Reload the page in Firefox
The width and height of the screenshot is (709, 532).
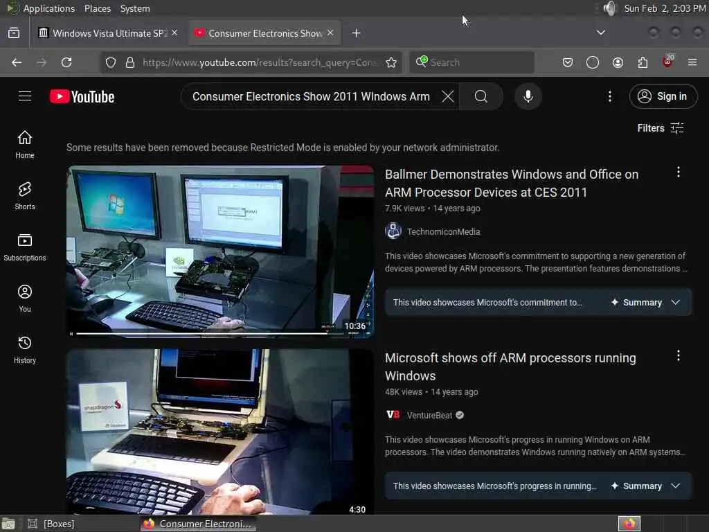(66, 62)
